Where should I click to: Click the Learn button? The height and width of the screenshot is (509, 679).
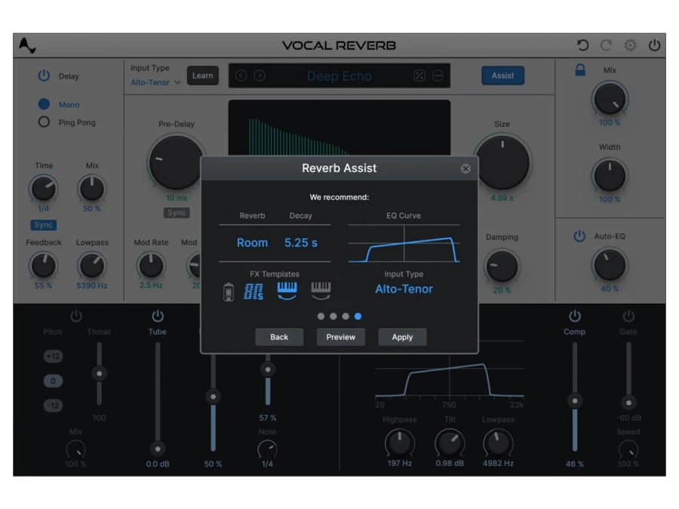(x=203, y=75)
